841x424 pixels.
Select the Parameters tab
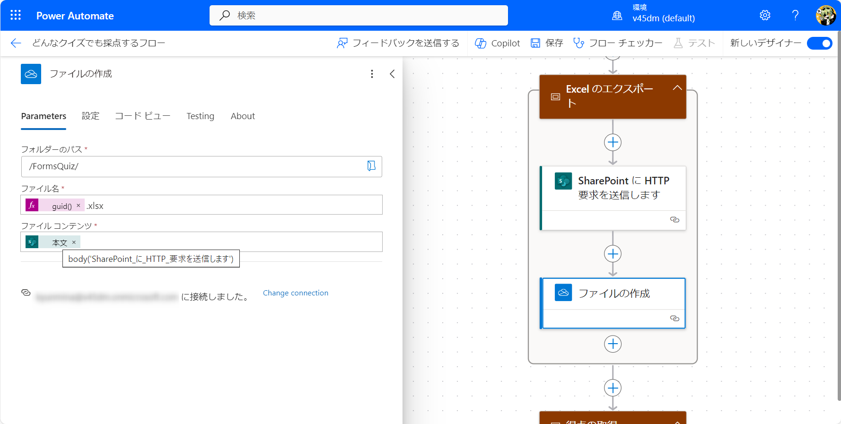pos(44,116)
